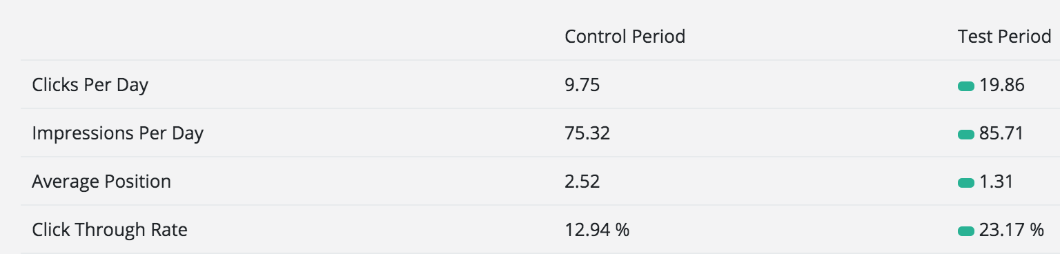Screen dimensions: 1060x254
Task: Select control period value 75.32
Action: [587, 133]
